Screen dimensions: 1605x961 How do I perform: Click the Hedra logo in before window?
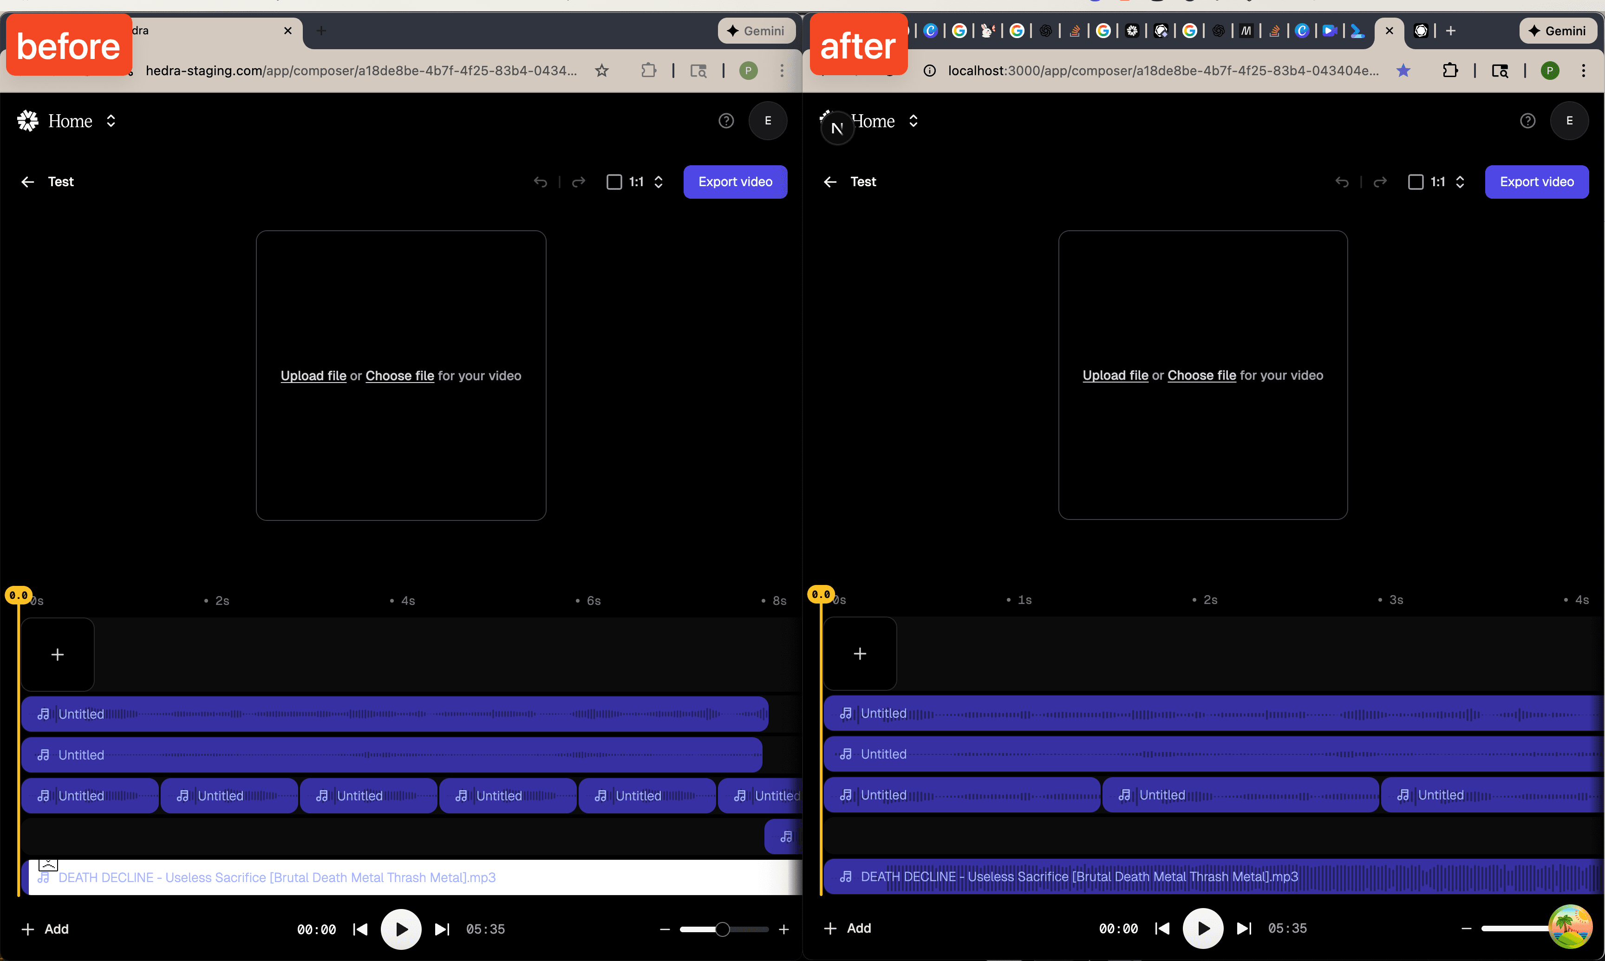coord(28,121)
